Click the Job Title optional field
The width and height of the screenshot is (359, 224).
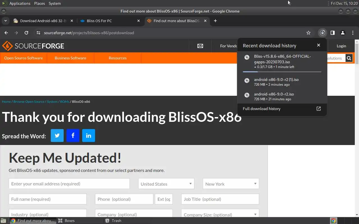click(220, 199)
